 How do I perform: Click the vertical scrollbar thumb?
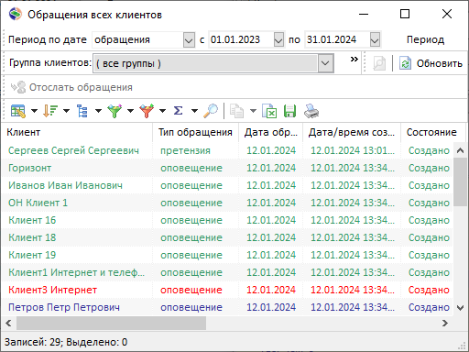461,181
